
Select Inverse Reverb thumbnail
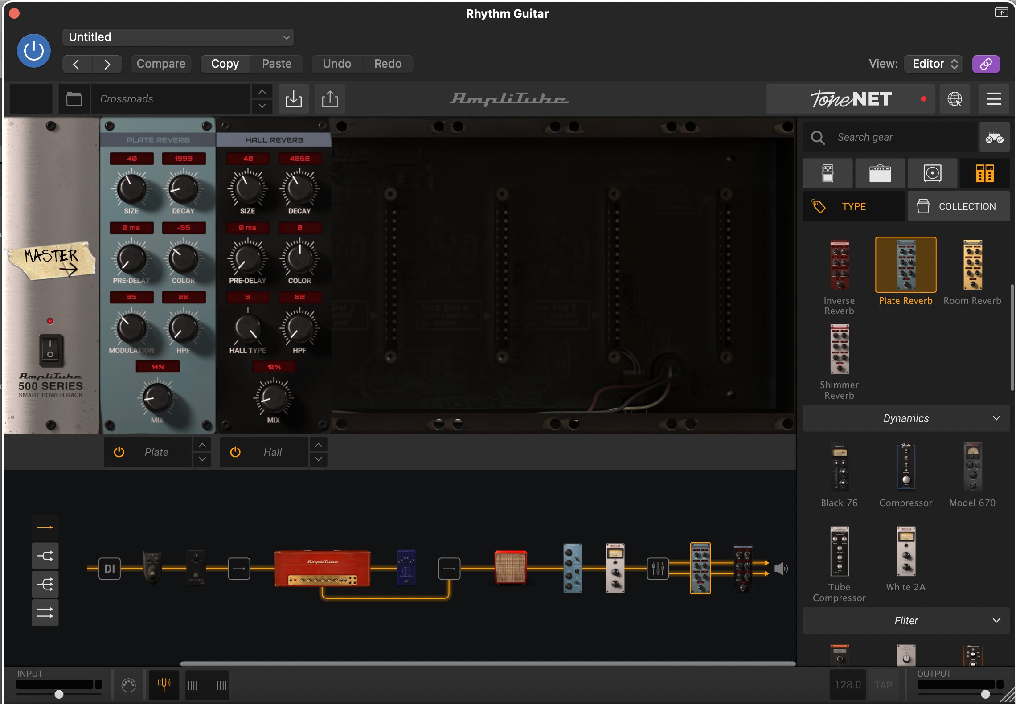point(839,265)
